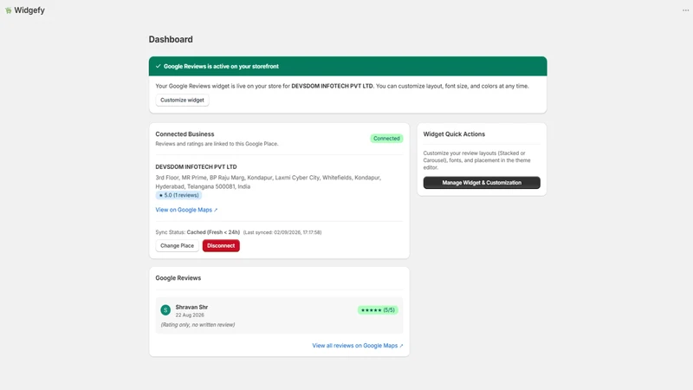This screenshot has width=693, height=390.
Task: Click the Widgefy app name text
Action: pyautogui.click(x=29, y=10)
